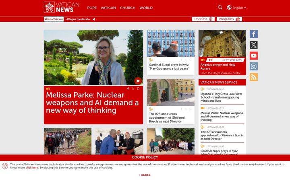Click the article icon beside IOR list timestamp

203,127
